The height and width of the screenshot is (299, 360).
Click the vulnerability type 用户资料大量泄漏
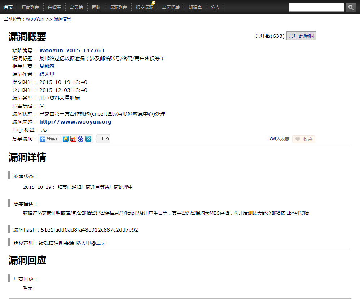click(x=60, y=98)
